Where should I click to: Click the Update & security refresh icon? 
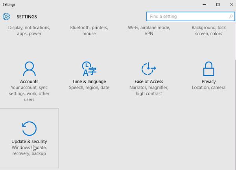29,129
